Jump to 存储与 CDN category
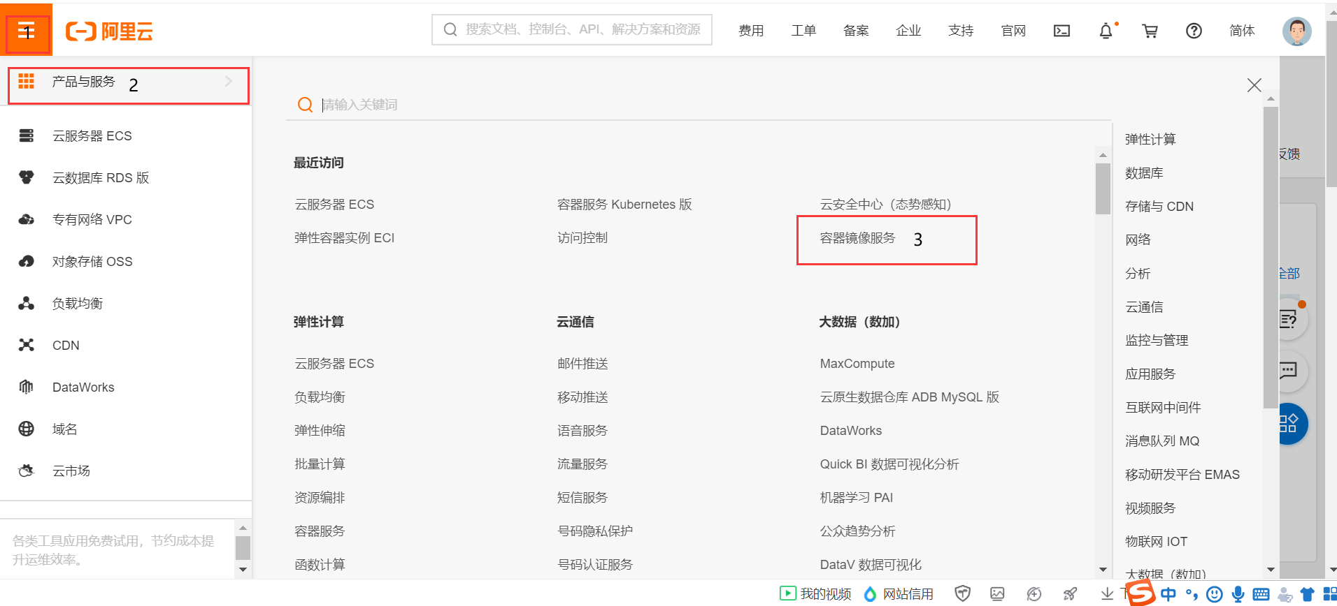The height and width of the screenshot is (606, 1337). (x=1159, y=207)
